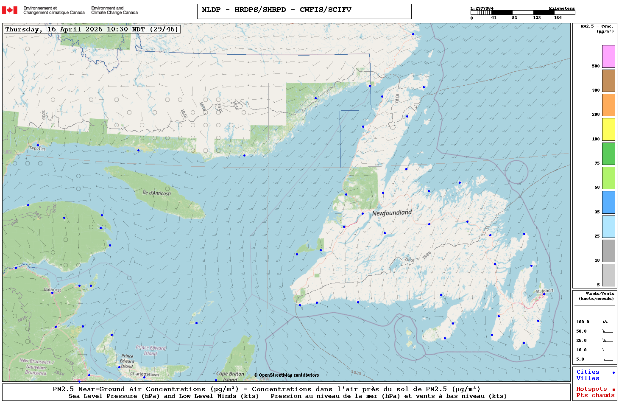Click the blue Cities legend dot
Image resolution: width=619 pixels, height=403 pixels.
[x=613, y=372]
